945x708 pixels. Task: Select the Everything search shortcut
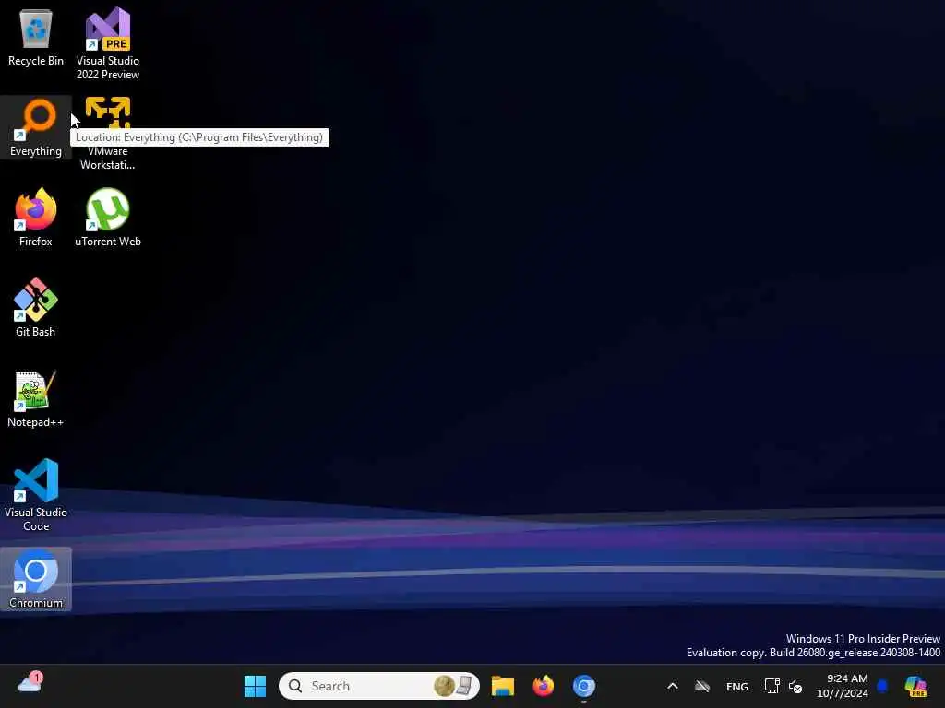pos(36,127)
